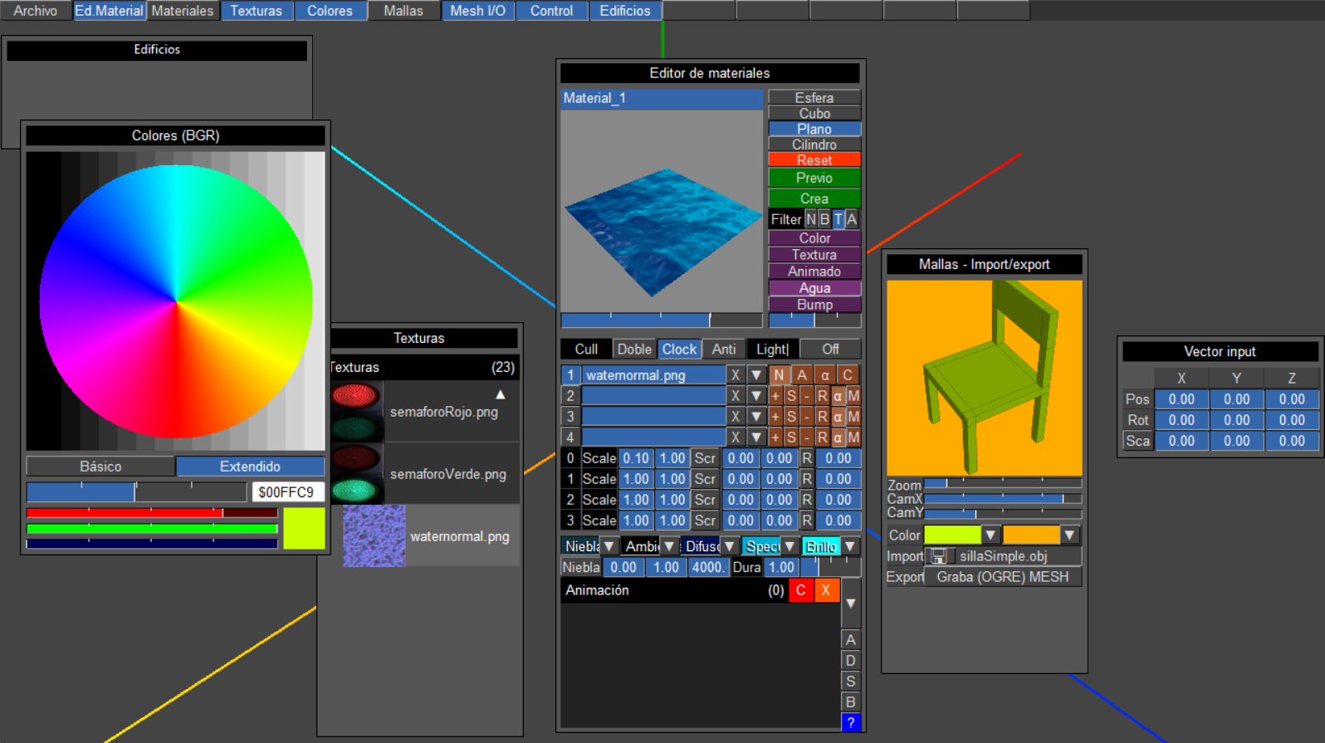
Task: Toggle the Light Off button
Action: pos(830,350)
